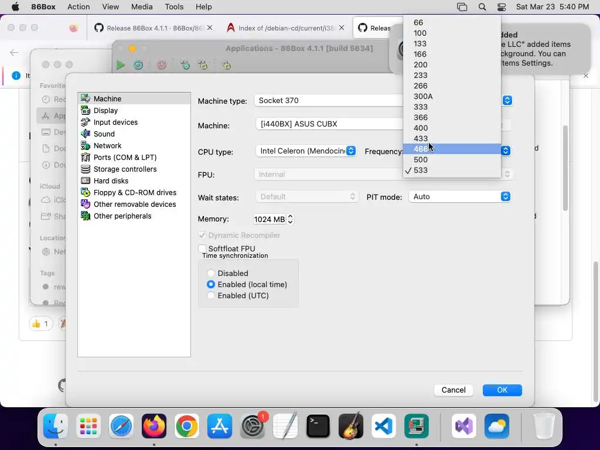The image size is (600, 450).
Task: Click Memory stepper arrows
Action: click(x=291, y=219)
